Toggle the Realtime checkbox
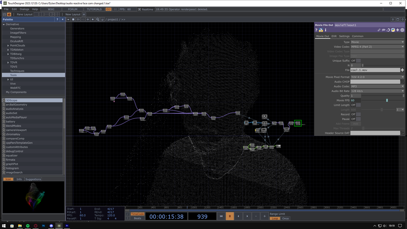This screenshot has height=229, width=407. tap(139, 9)
